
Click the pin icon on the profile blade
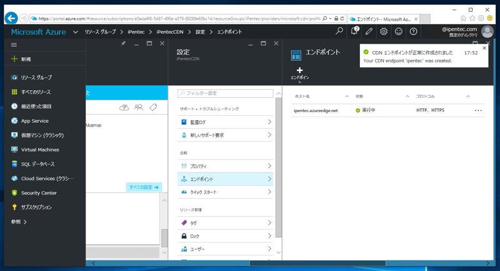coord(123,44)
